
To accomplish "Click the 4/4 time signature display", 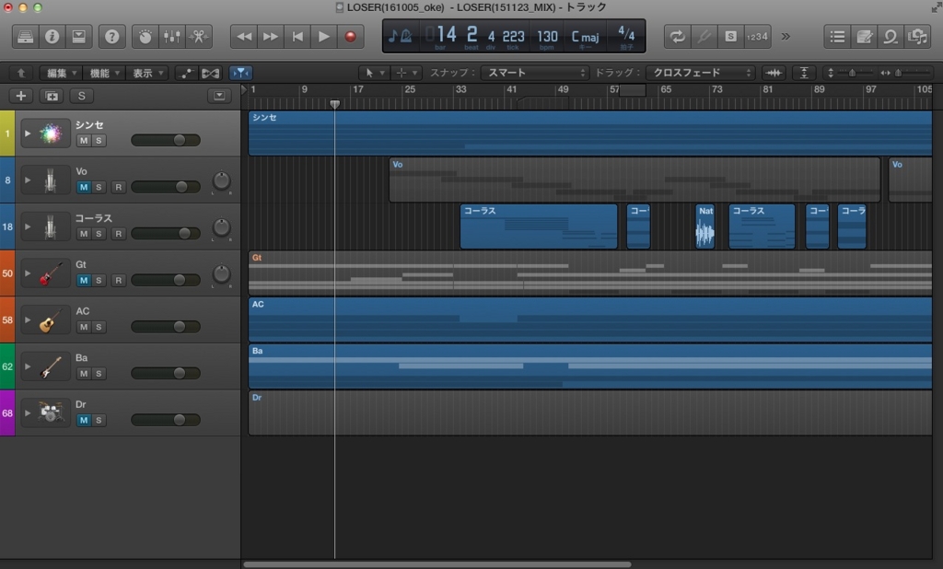I will (626, 37).
